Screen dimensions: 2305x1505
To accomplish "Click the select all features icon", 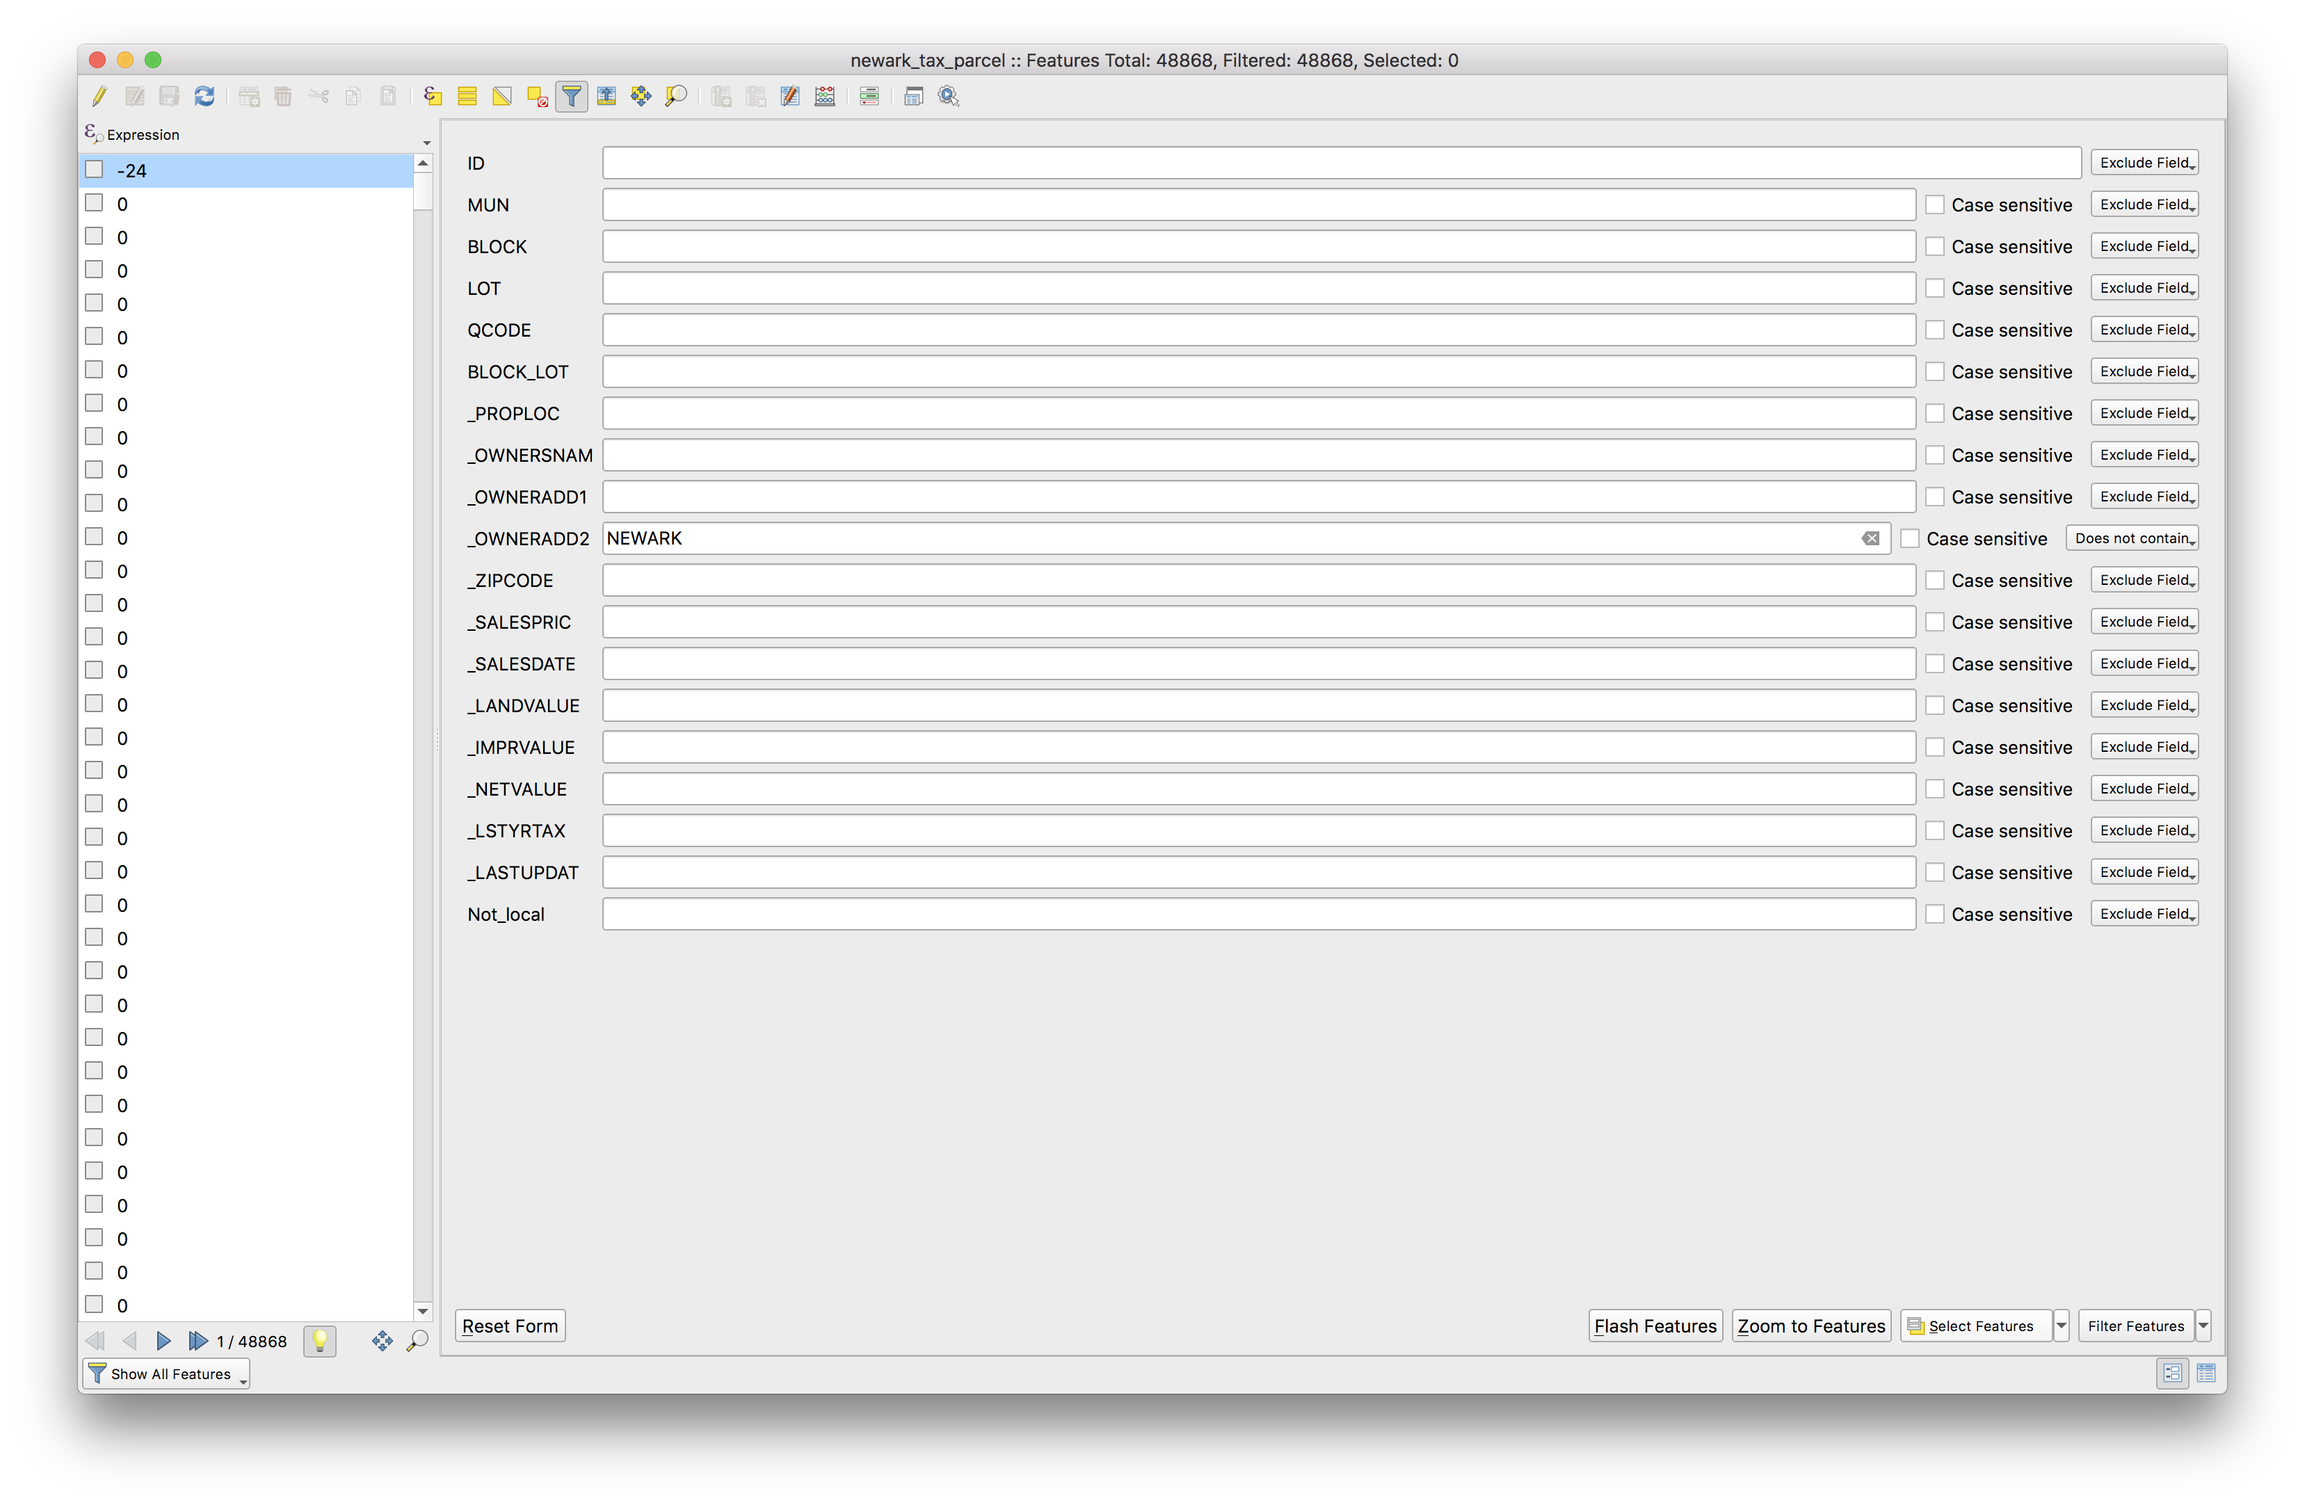I will click(467, 96).
